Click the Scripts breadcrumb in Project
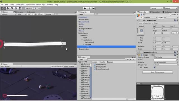This screenshot has height=101, width=179. tap(102, 62)
